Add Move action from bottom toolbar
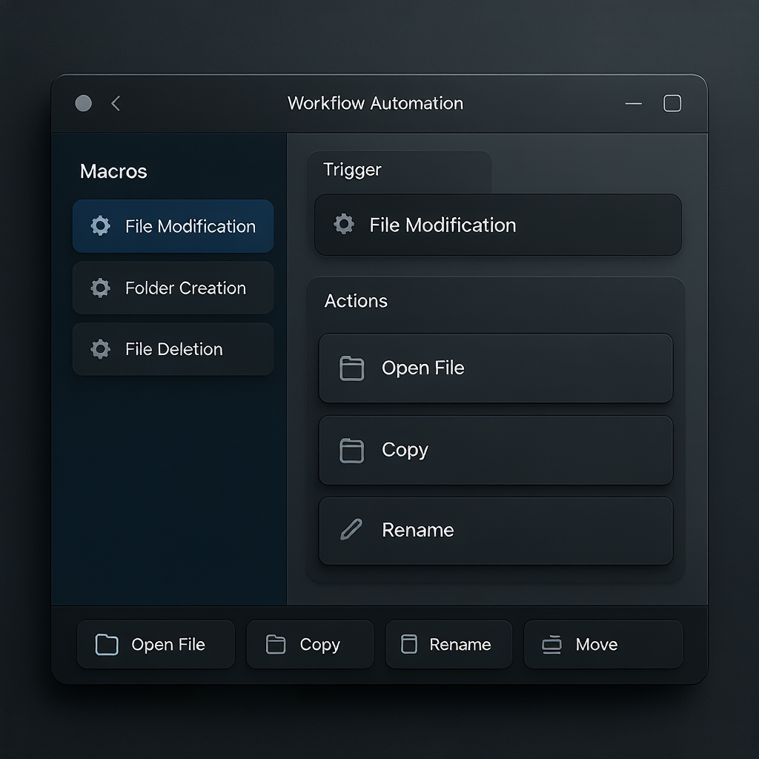Image resolution: width=759 pixels, height=759 pixels. point(603,644)
